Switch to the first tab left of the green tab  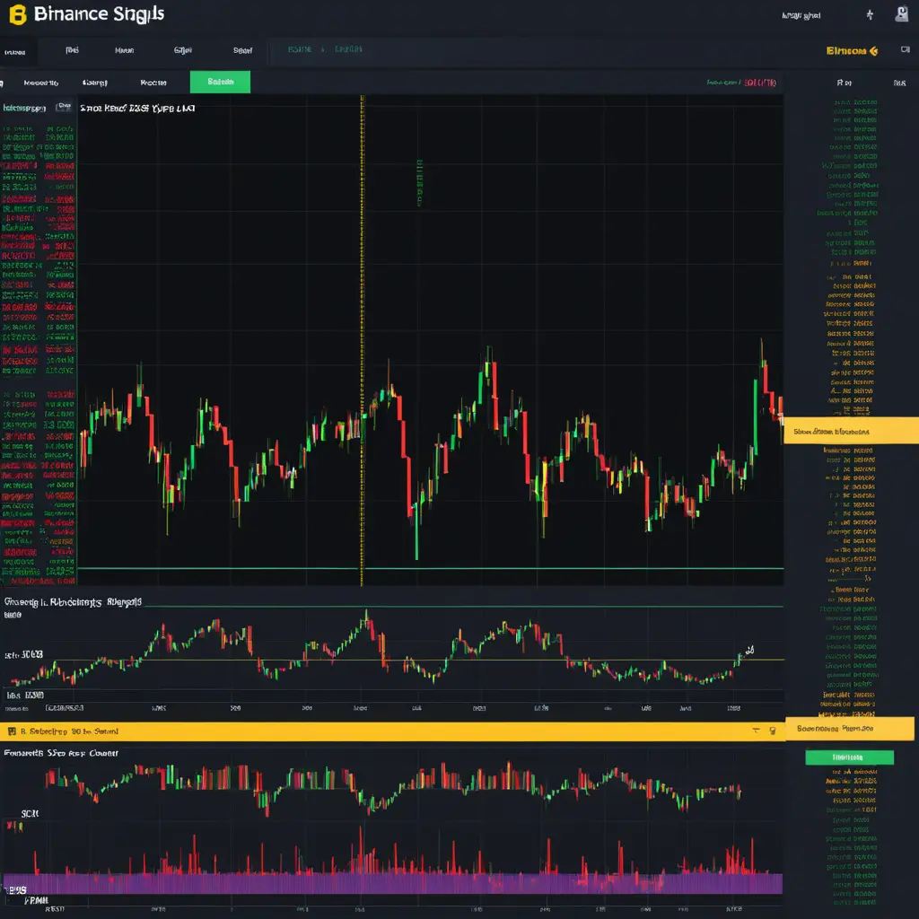pos(153,83)
